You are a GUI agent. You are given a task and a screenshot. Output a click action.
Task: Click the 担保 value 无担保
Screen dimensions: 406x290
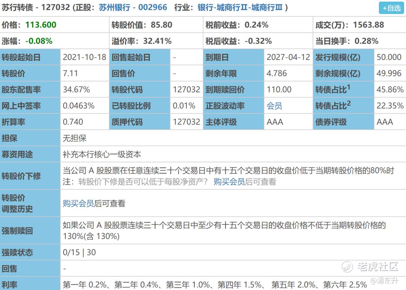[74, 138]
